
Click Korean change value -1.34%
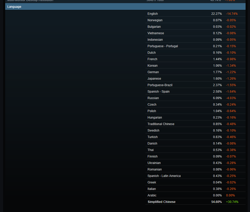coord(231,66)
